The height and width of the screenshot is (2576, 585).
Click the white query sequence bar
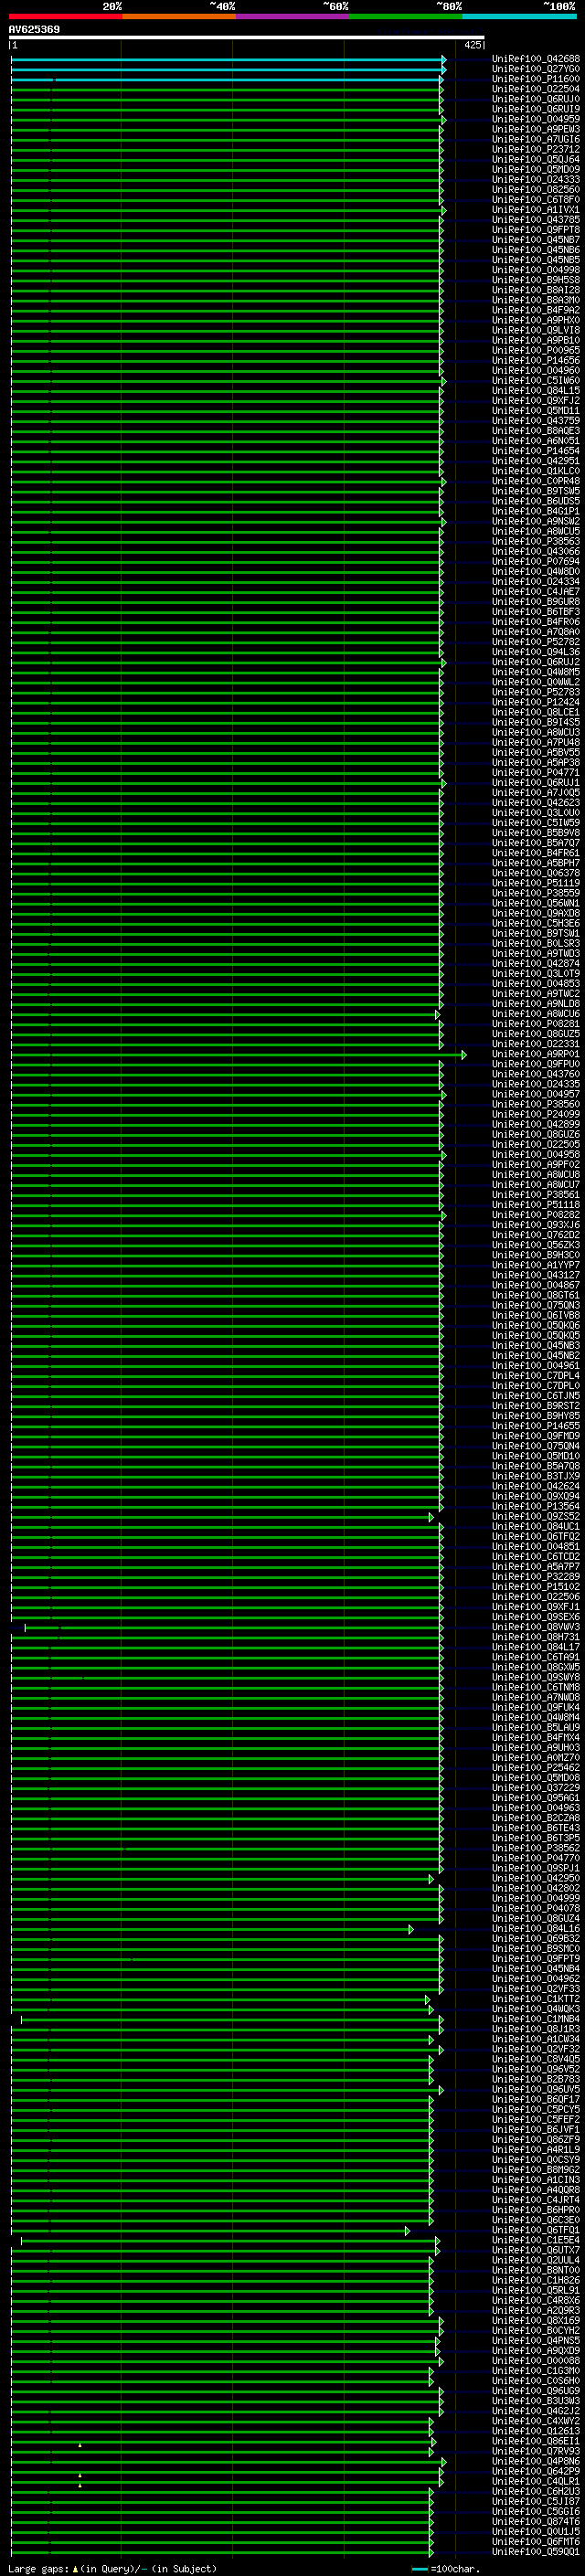[246, 38]
